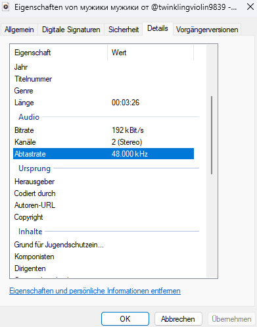Open link to remove properties and personal information
Screen dimensions: 257x327
tap(95, 291)
